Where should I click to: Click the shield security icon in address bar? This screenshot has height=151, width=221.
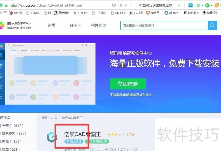tap(114, 5)
